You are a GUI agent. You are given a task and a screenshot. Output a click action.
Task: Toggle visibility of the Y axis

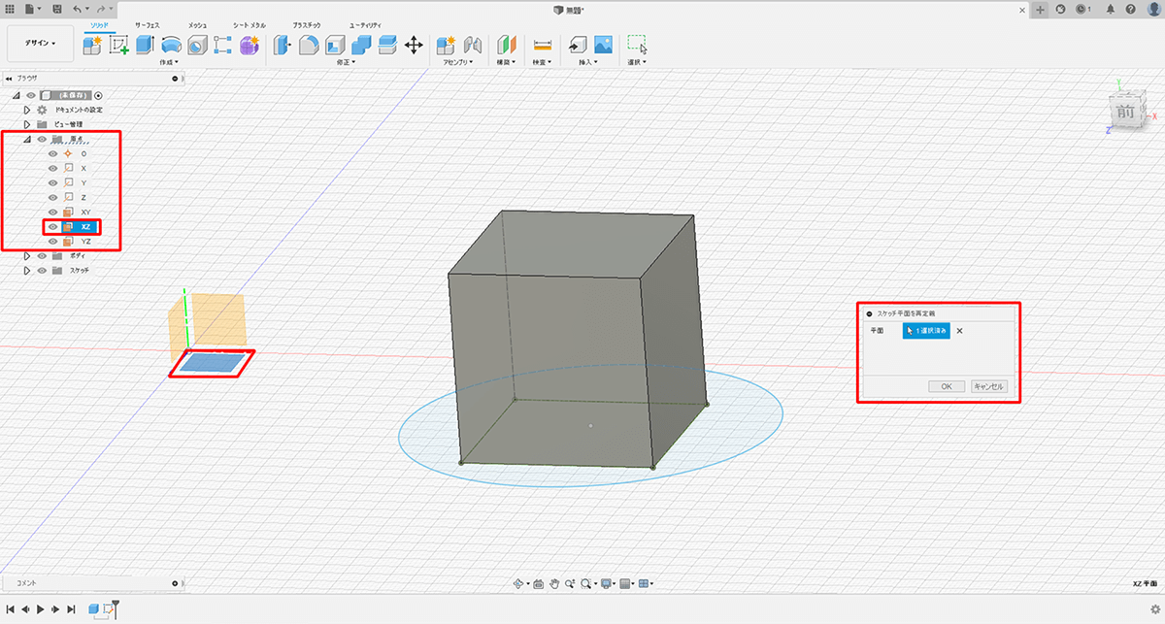(53, 182)
